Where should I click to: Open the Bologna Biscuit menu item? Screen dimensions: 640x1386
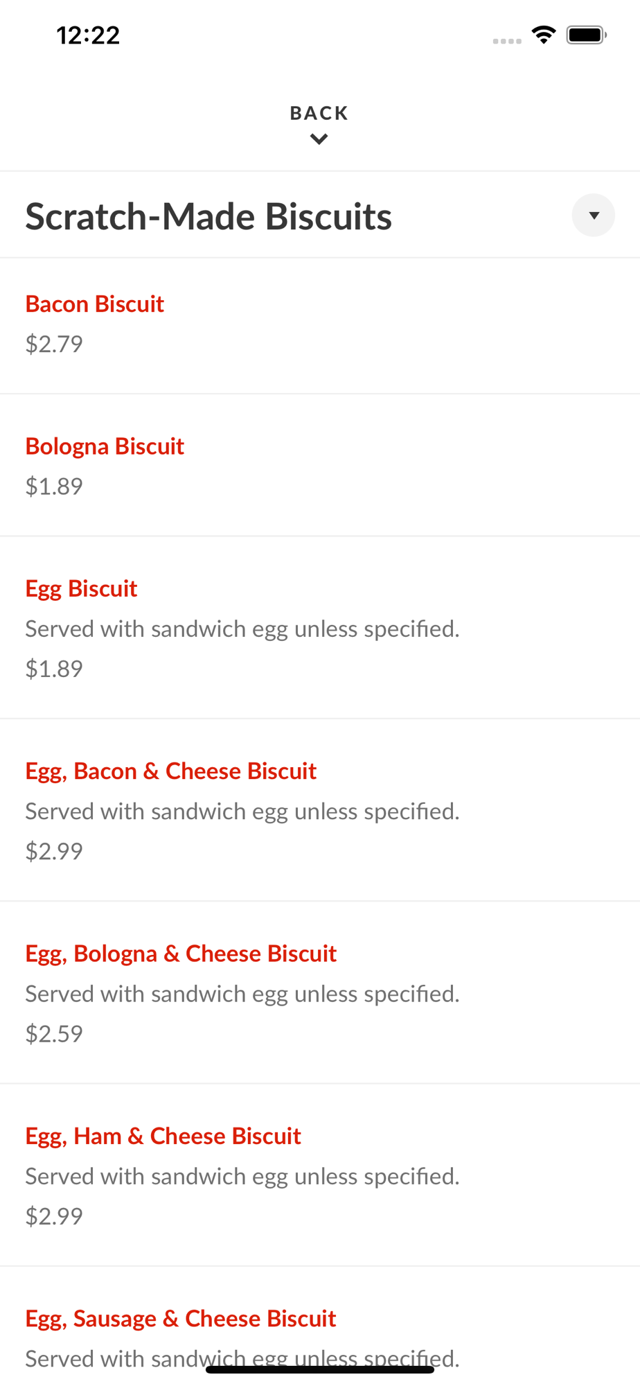coord(105,446)
